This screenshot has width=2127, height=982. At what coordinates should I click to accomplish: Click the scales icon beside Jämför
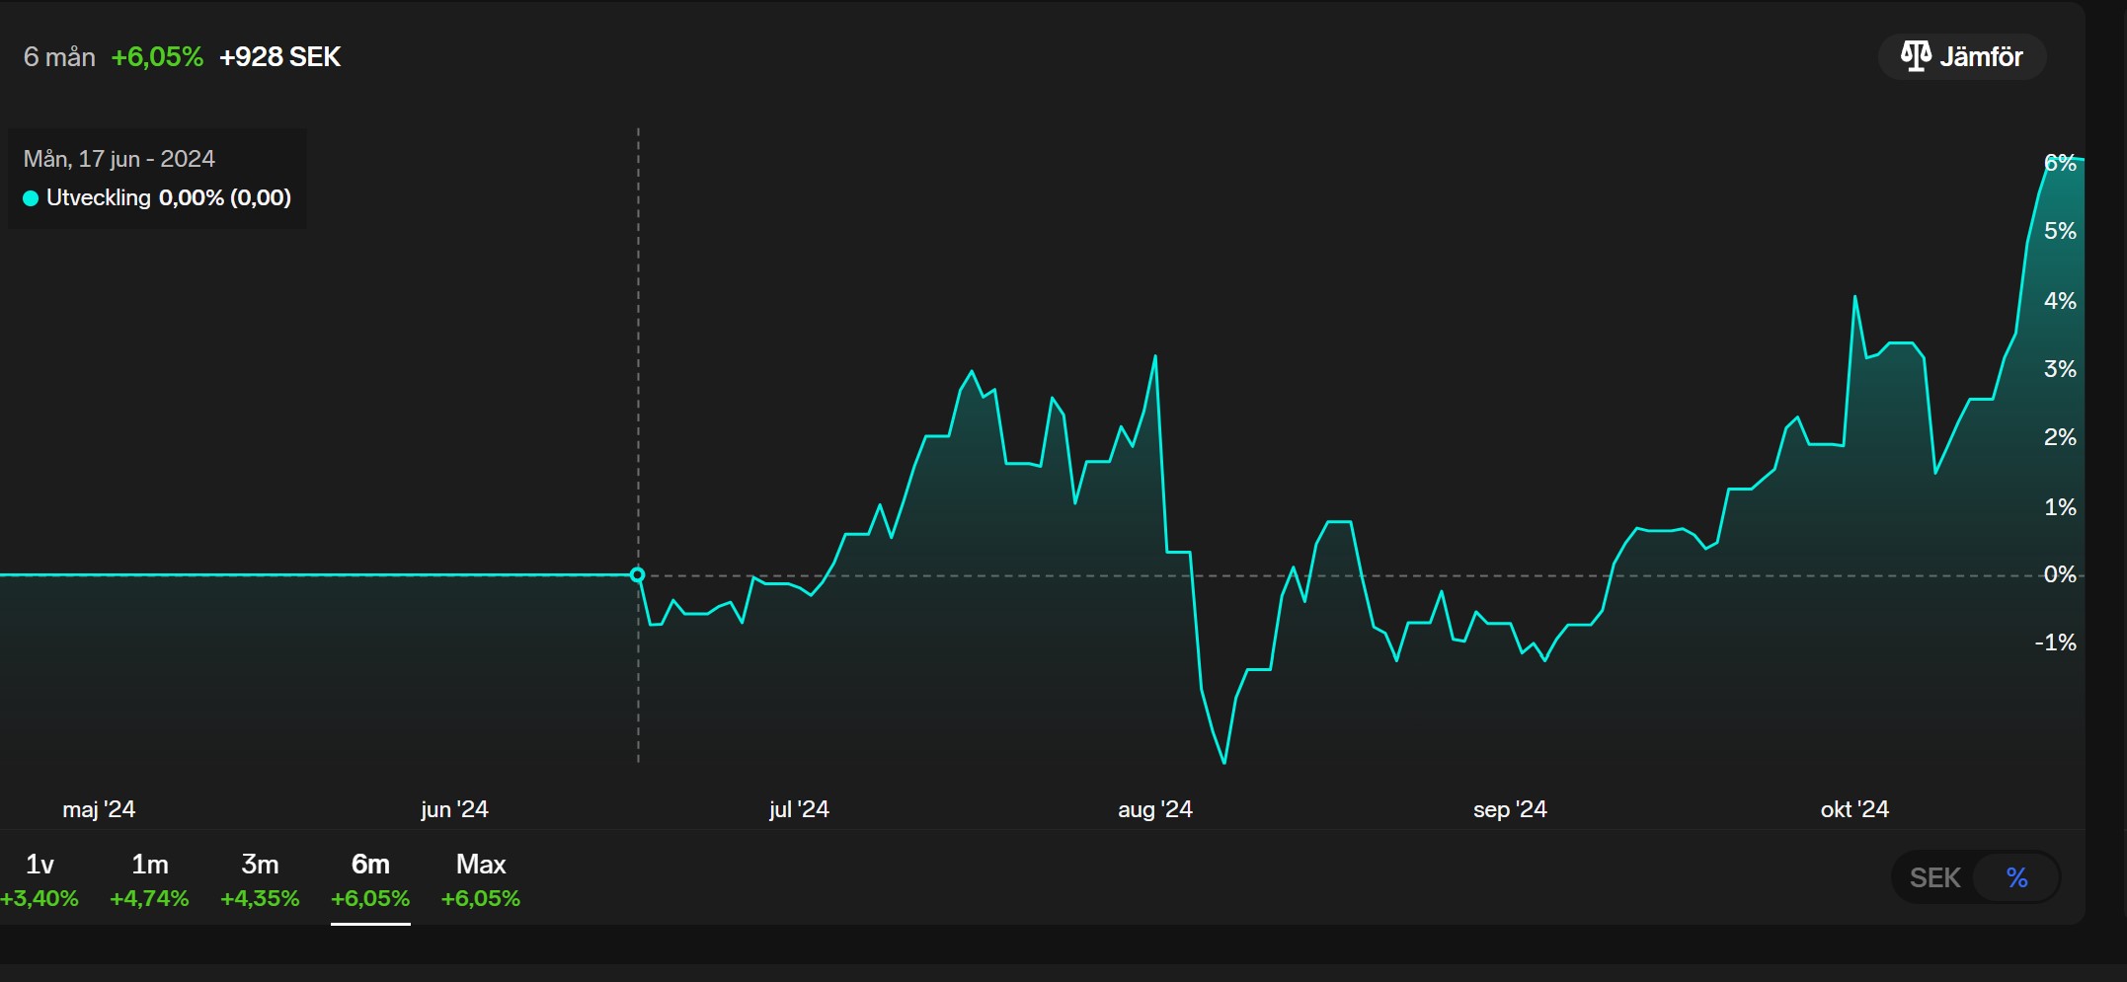pyautogui.click(x=1915, y=56)
